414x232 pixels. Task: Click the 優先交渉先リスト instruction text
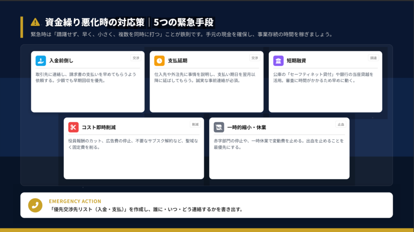[146, 209]
